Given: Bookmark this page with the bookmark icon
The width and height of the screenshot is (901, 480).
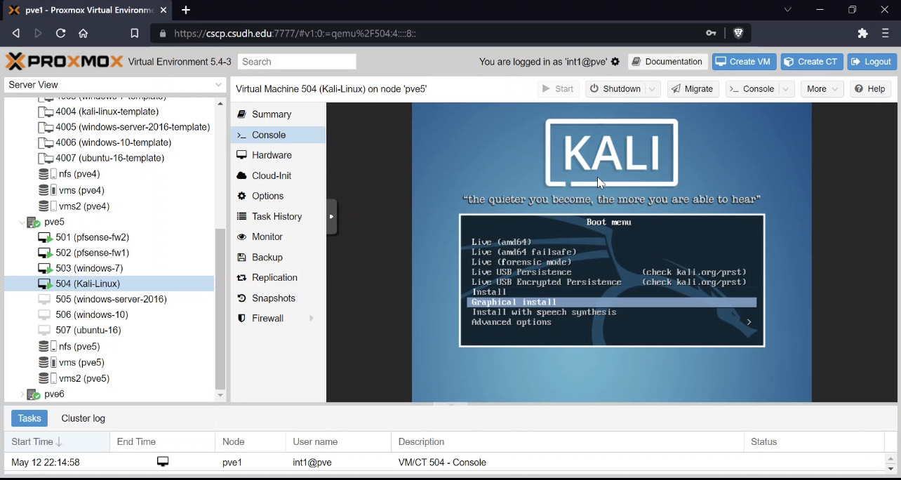Looking at the screenshot, I should 135,33.
